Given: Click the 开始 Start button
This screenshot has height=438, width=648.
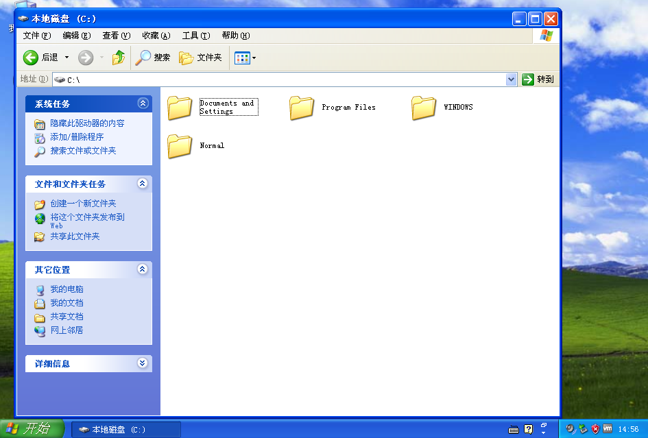Looking at the screenshot, I should click(32, 428).
